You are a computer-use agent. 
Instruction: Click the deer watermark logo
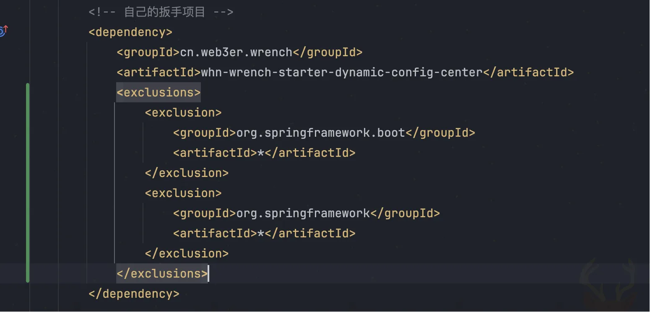pos(607,281)
